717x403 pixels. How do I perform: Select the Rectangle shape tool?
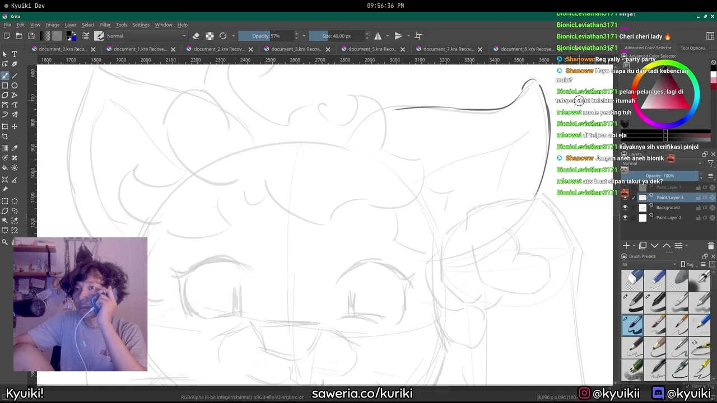(x=5, y=86)
